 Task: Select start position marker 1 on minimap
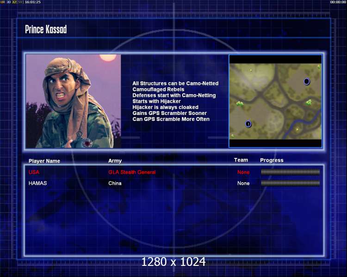tap(248, 124)
